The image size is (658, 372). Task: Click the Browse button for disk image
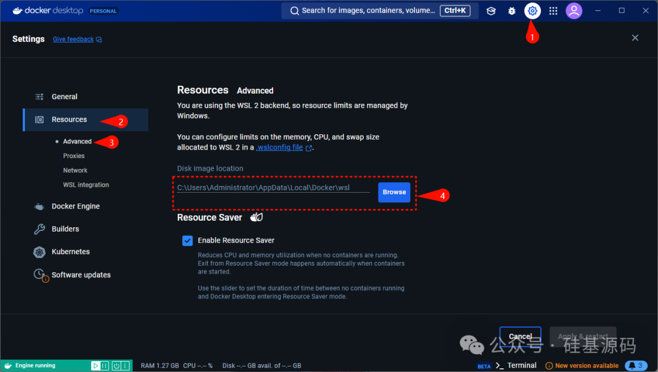[x=394, y=192]
